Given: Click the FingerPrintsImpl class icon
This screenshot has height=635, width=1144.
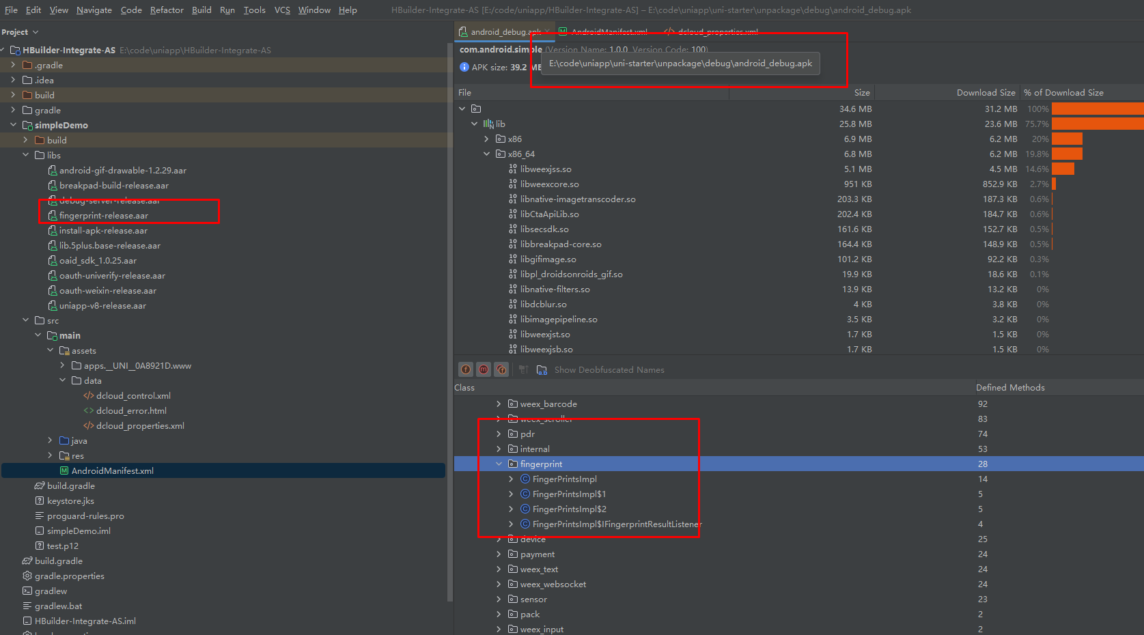Looking at the screenshot, I should pyautogui.click(x=525, y=479).
